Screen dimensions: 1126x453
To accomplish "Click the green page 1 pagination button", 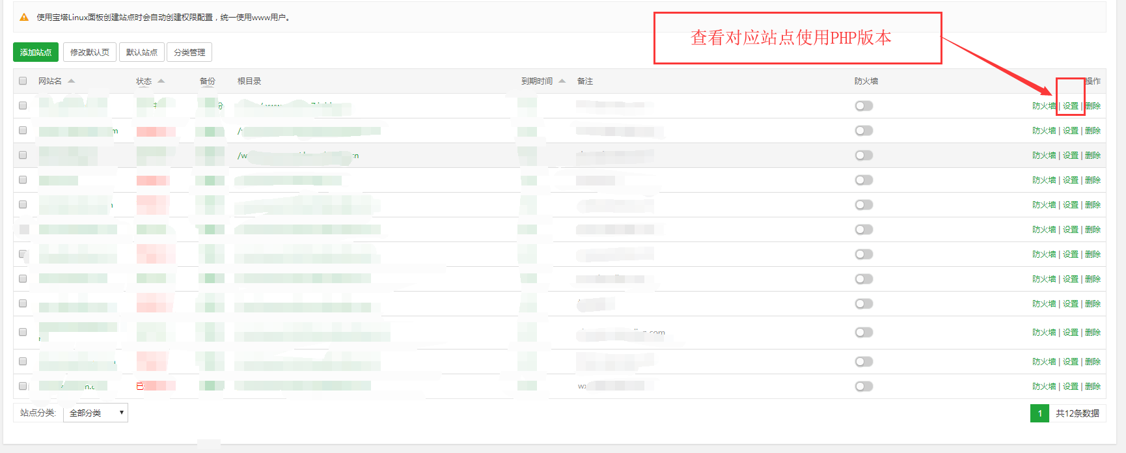I will [x=1039, y=413].
